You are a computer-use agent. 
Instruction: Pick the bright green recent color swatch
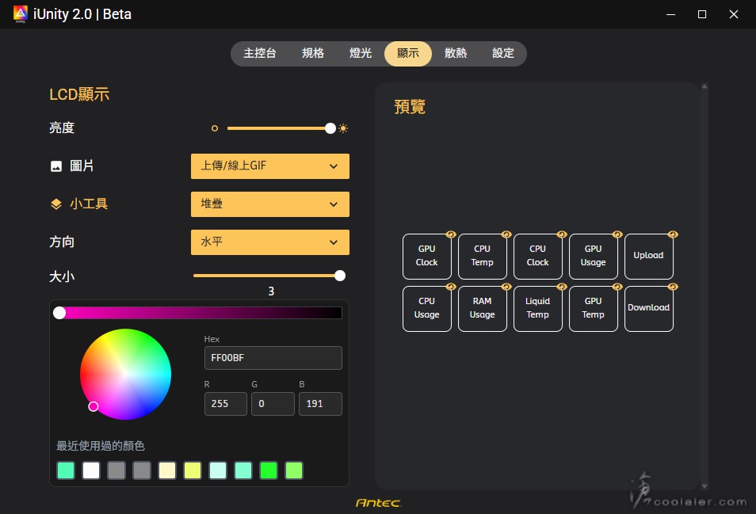(269, 470)
